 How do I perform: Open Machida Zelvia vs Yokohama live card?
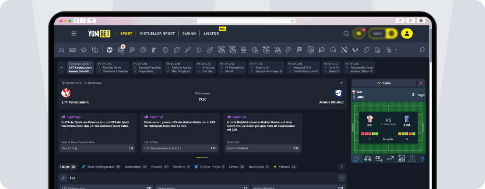point(112,67)
